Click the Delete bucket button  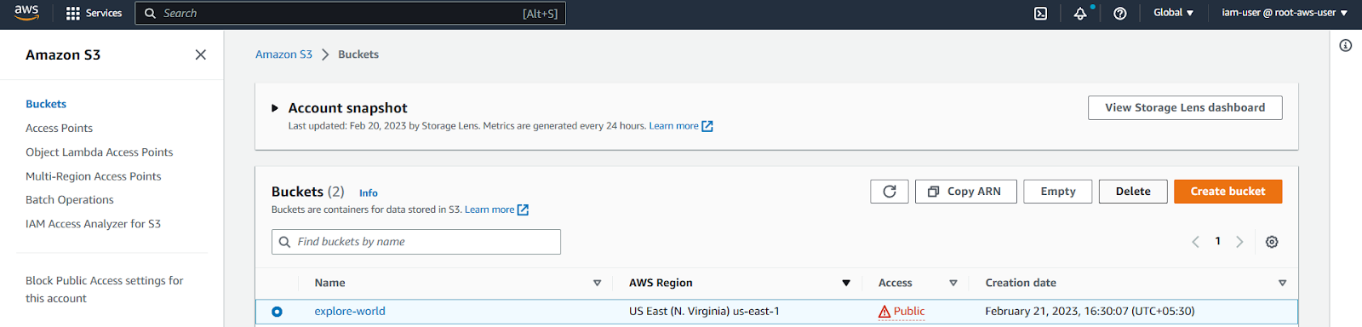coord(1133,192)
